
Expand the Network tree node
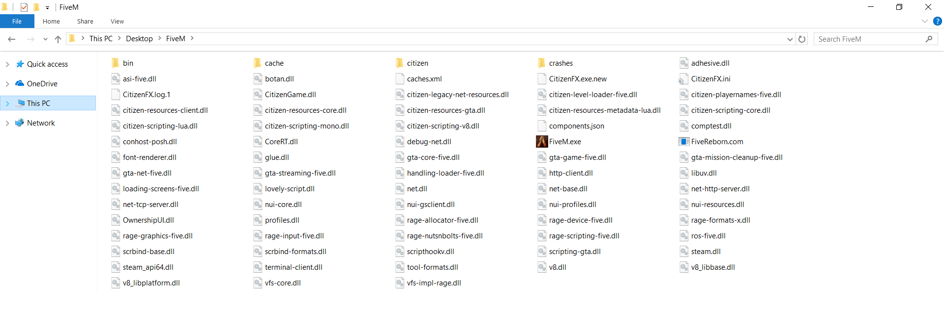tap(7, 123)
